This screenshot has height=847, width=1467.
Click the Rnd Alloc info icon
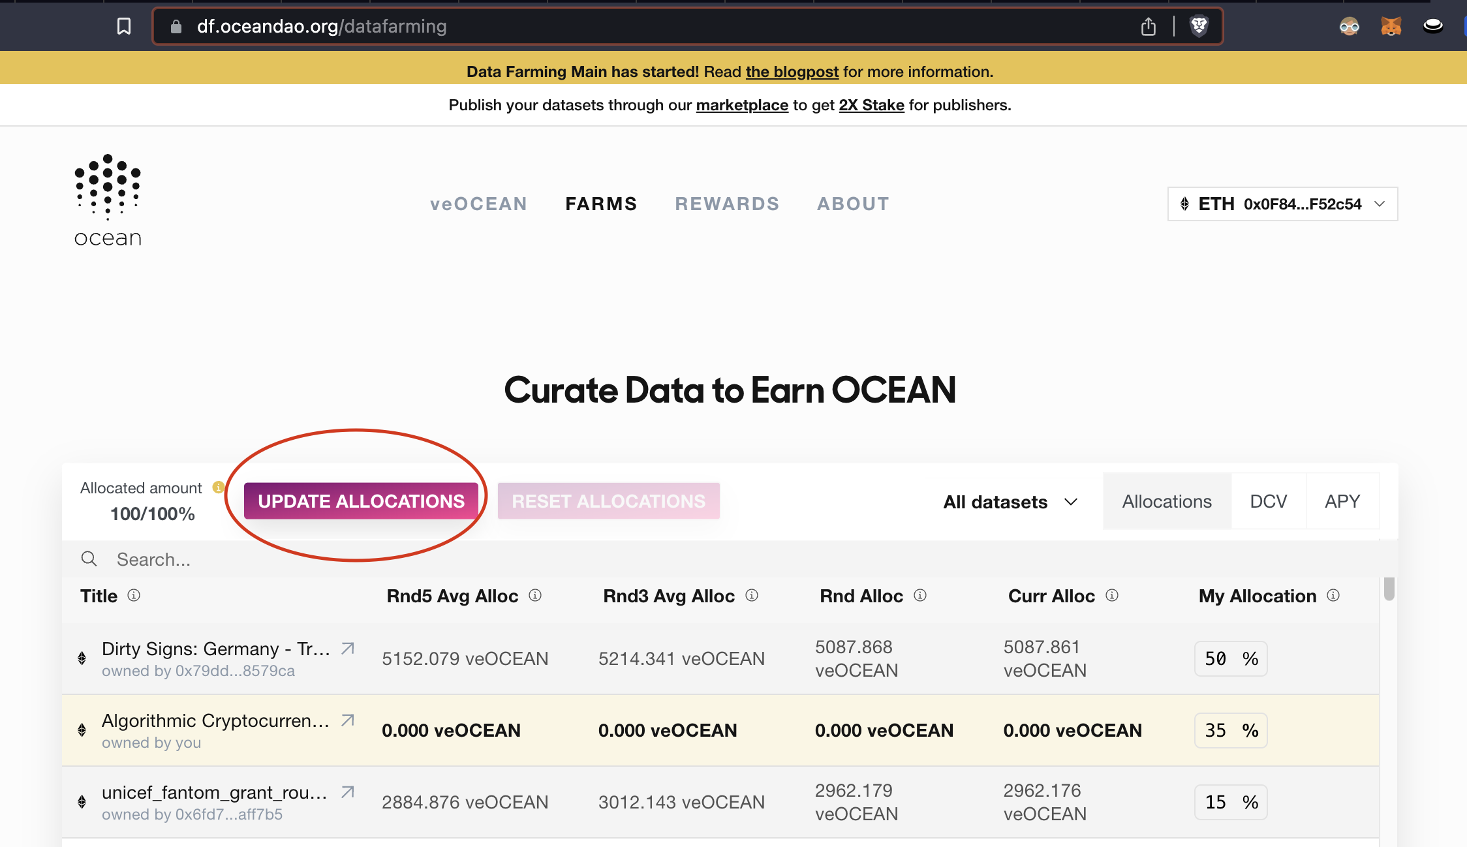tap(920, 595)
